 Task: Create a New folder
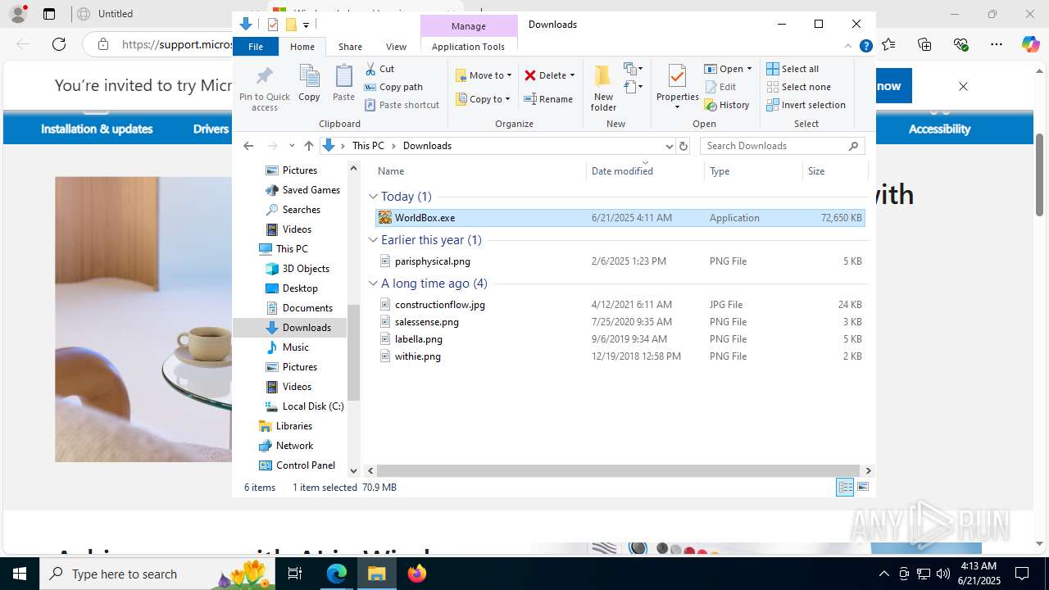(603, 88)
